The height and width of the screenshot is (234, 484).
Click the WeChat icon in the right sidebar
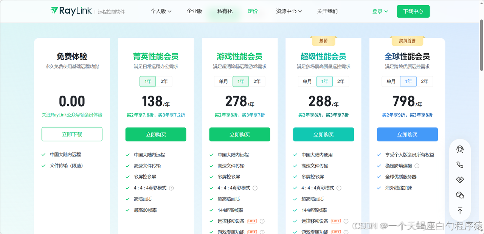pos(460,195)
